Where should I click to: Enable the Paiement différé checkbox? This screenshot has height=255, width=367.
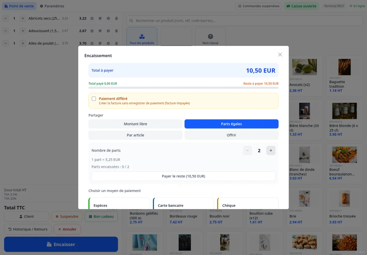tap(94, 99)
